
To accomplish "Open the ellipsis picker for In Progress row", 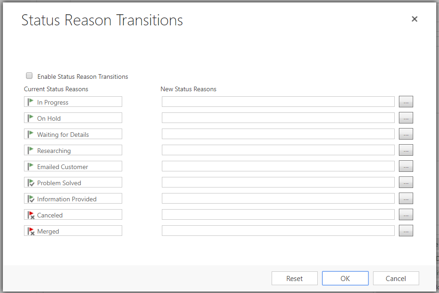I will (x=405, y=102).
